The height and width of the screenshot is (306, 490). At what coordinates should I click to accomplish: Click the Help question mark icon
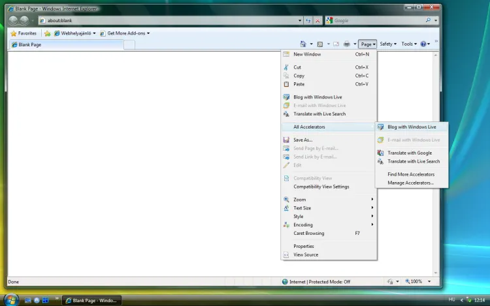[423, 44]
